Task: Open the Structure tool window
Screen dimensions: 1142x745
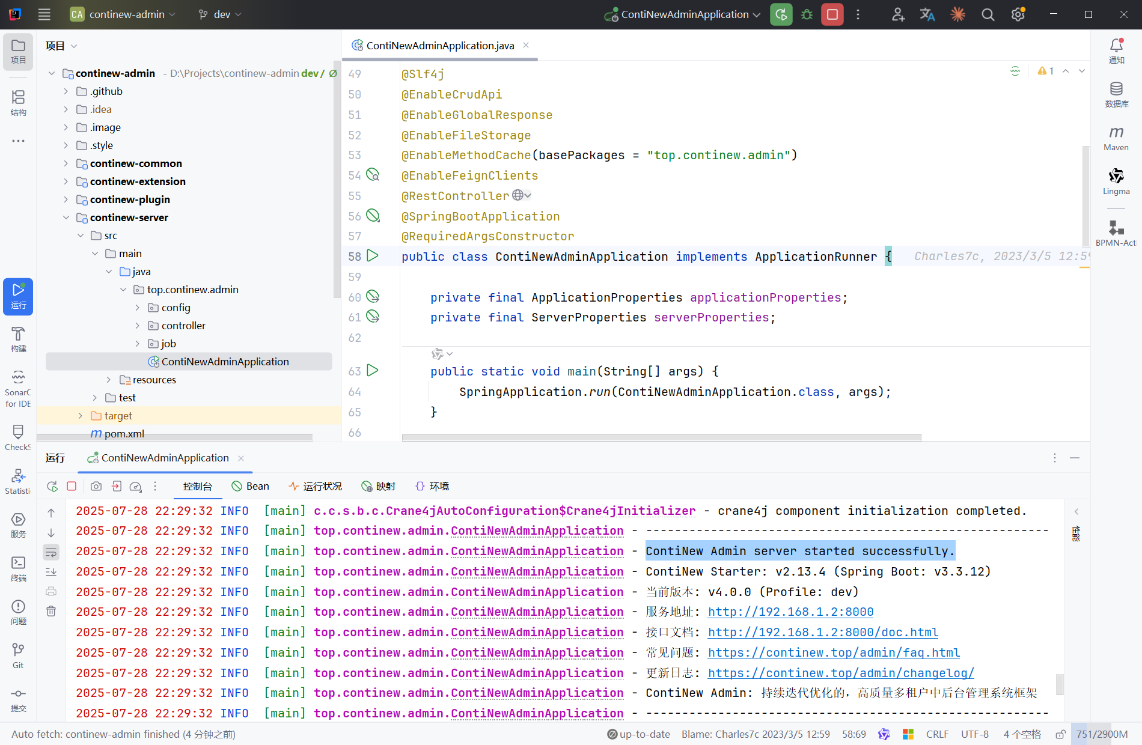Action: pos(18,103)
